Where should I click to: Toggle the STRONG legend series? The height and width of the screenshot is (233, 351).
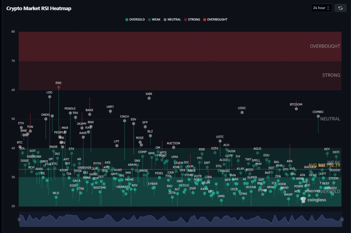point(192,19)
